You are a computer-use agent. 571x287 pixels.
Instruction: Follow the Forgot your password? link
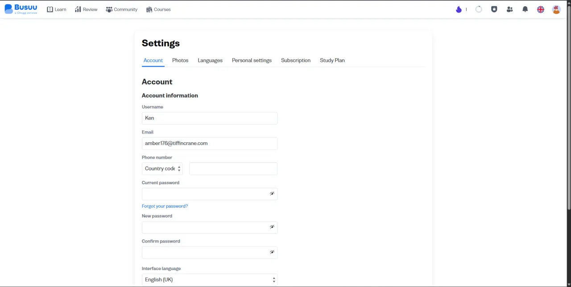pyautogui.click(x=165, y=206)
